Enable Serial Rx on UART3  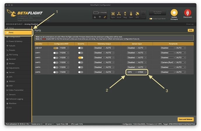[x=81, y=62]
